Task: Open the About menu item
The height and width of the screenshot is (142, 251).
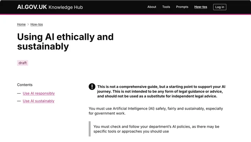Action: pos(152,7)
